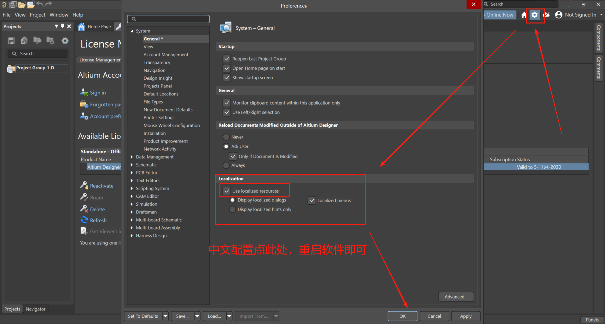Open the Project menu
The height and width of the screenshot is (324, 605).
click(38, 15)
